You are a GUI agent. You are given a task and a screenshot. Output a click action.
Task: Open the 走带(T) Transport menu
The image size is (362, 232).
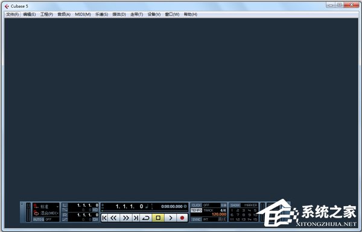[x=137, y=14]
